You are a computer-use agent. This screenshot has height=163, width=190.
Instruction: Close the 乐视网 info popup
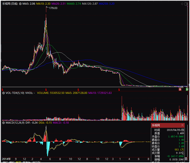183,125
